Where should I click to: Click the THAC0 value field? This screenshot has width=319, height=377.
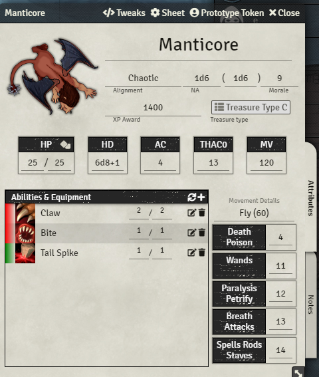click(213, 163)
